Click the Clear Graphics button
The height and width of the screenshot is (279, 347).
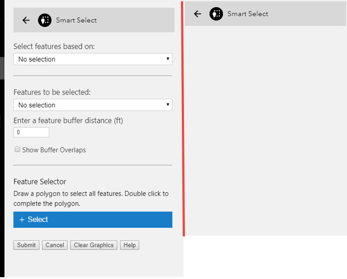(94, 245)
